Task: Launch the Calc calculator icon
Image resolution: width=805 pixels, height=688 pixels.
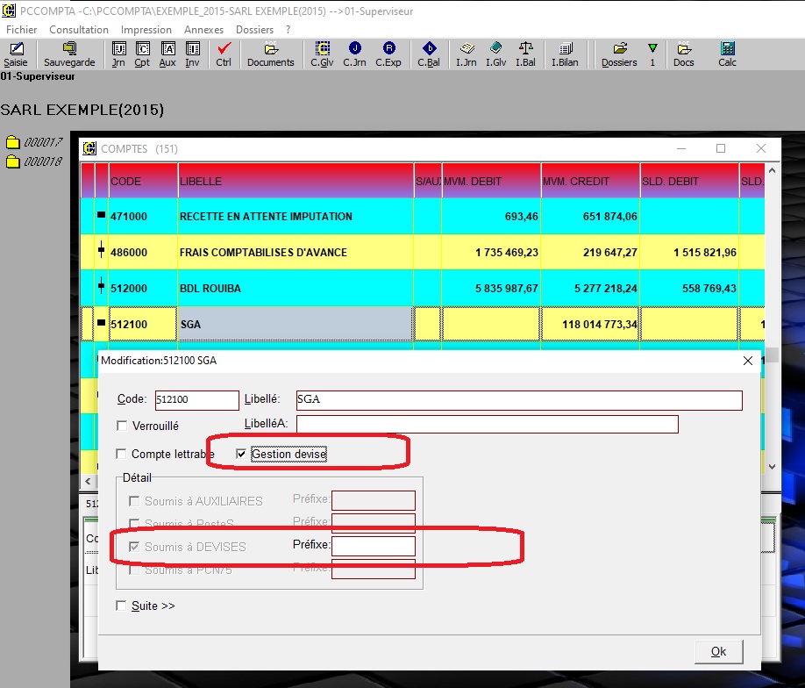Action: (x=727, y=54)
